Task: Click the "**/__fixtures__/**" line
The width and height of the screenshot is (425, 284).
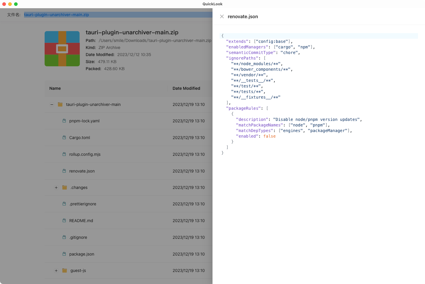Action: (256, 97)
